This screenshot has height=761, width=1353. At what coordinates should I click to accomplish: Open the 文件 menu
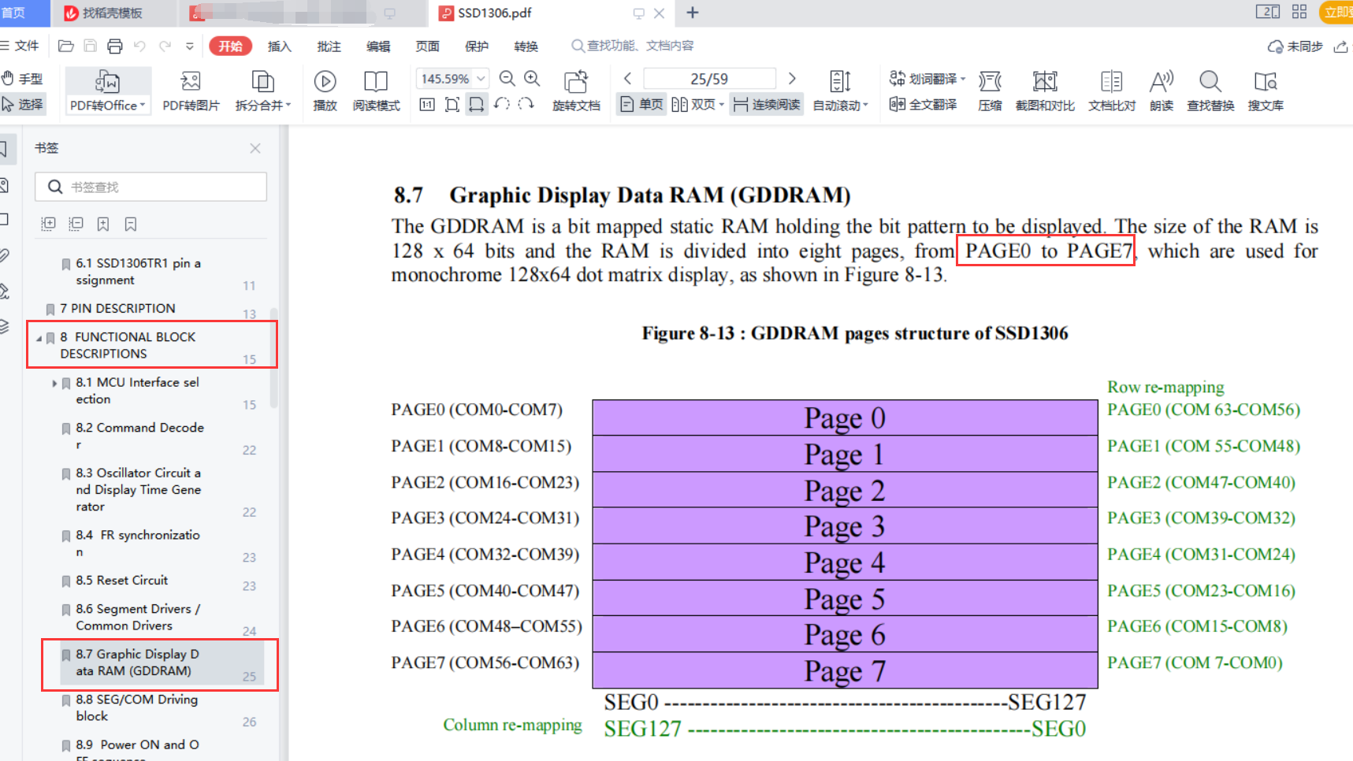[20, 46]
